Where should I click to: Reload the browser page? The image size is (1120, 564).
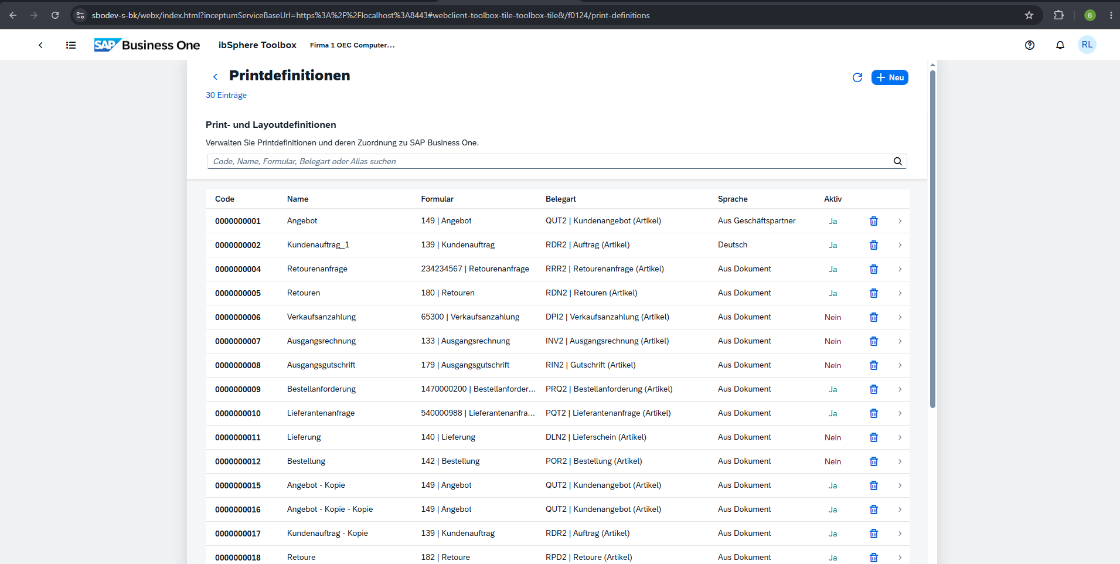[55, 15]
